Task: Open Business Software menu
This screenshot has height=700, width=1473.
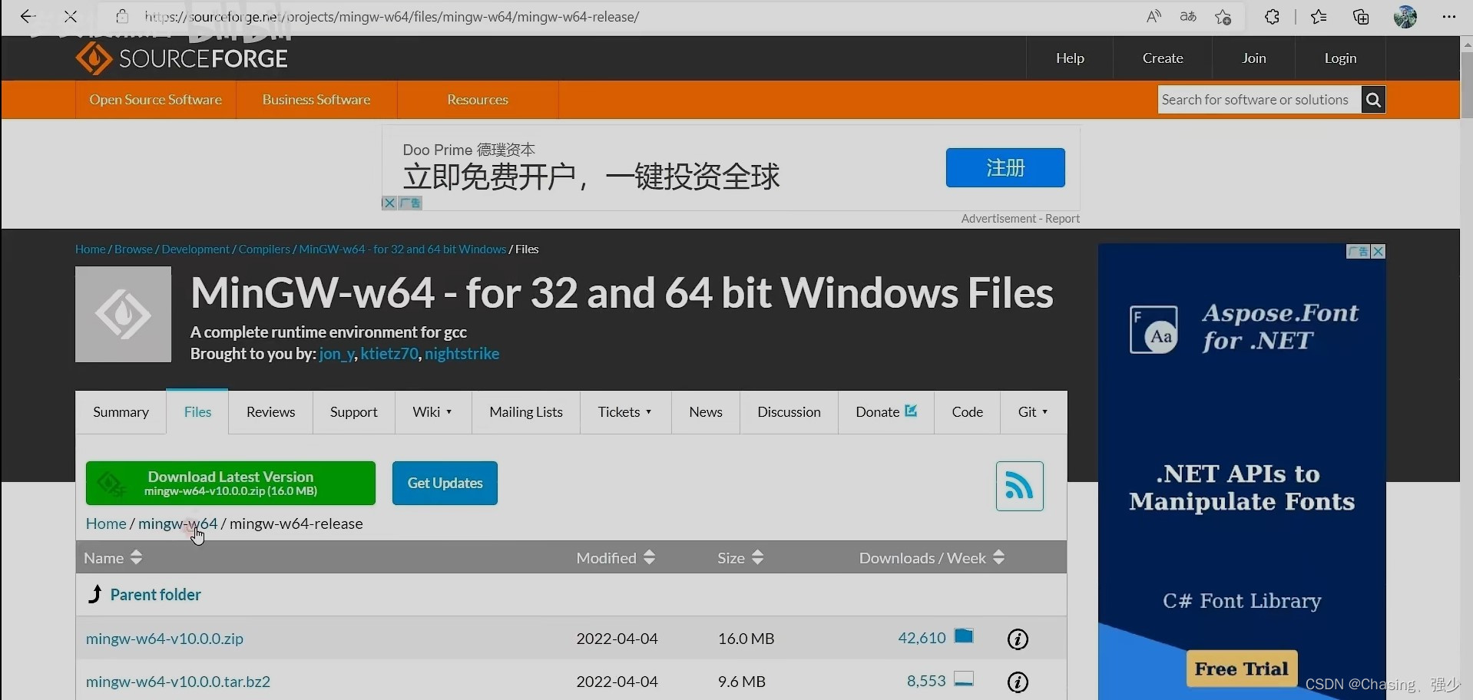Action: pyautogui.click(x=316, y=100)
